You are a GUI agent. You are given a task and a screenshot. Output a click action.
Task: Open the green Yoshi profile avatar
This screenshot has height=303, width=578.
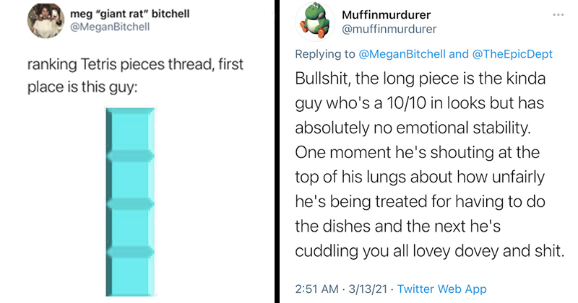[315, 22]
